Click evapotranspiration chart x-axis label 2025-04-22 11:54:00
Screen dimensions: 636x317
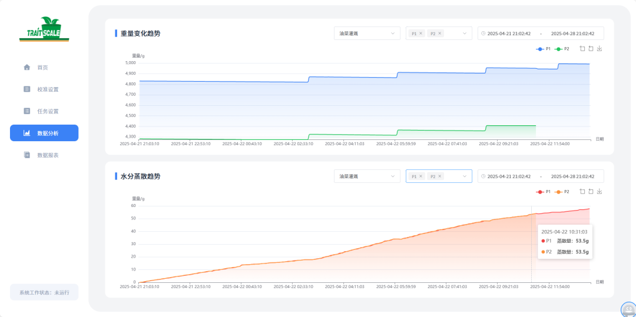(550, 286)
